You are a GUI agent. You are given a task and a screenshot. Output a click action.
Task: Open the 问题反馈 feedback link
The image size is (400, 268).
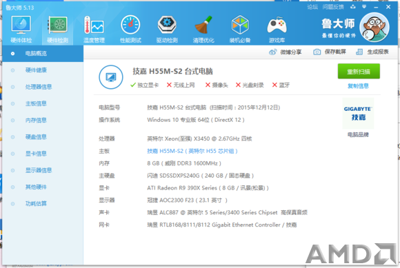pyautogui.click(x=333, y=7)
